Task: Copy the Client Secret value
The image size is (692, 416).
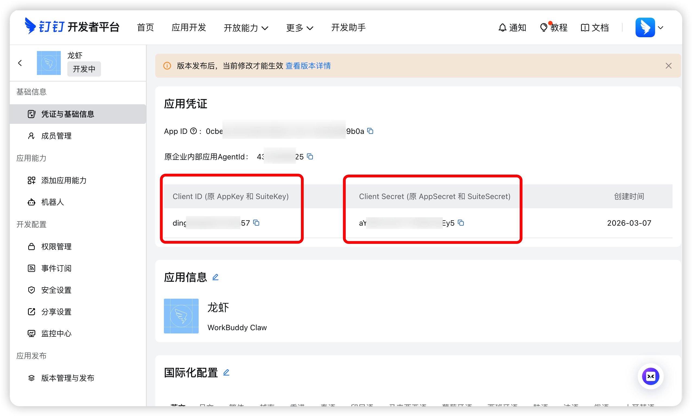Action: (461, 223)
